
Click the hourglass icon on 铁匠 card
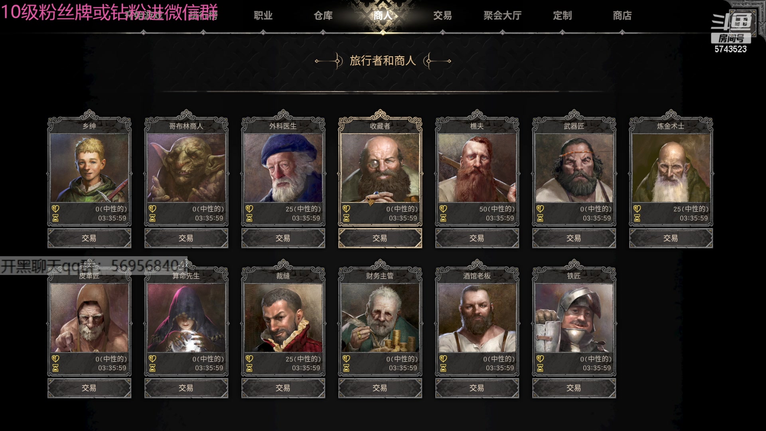540,368
